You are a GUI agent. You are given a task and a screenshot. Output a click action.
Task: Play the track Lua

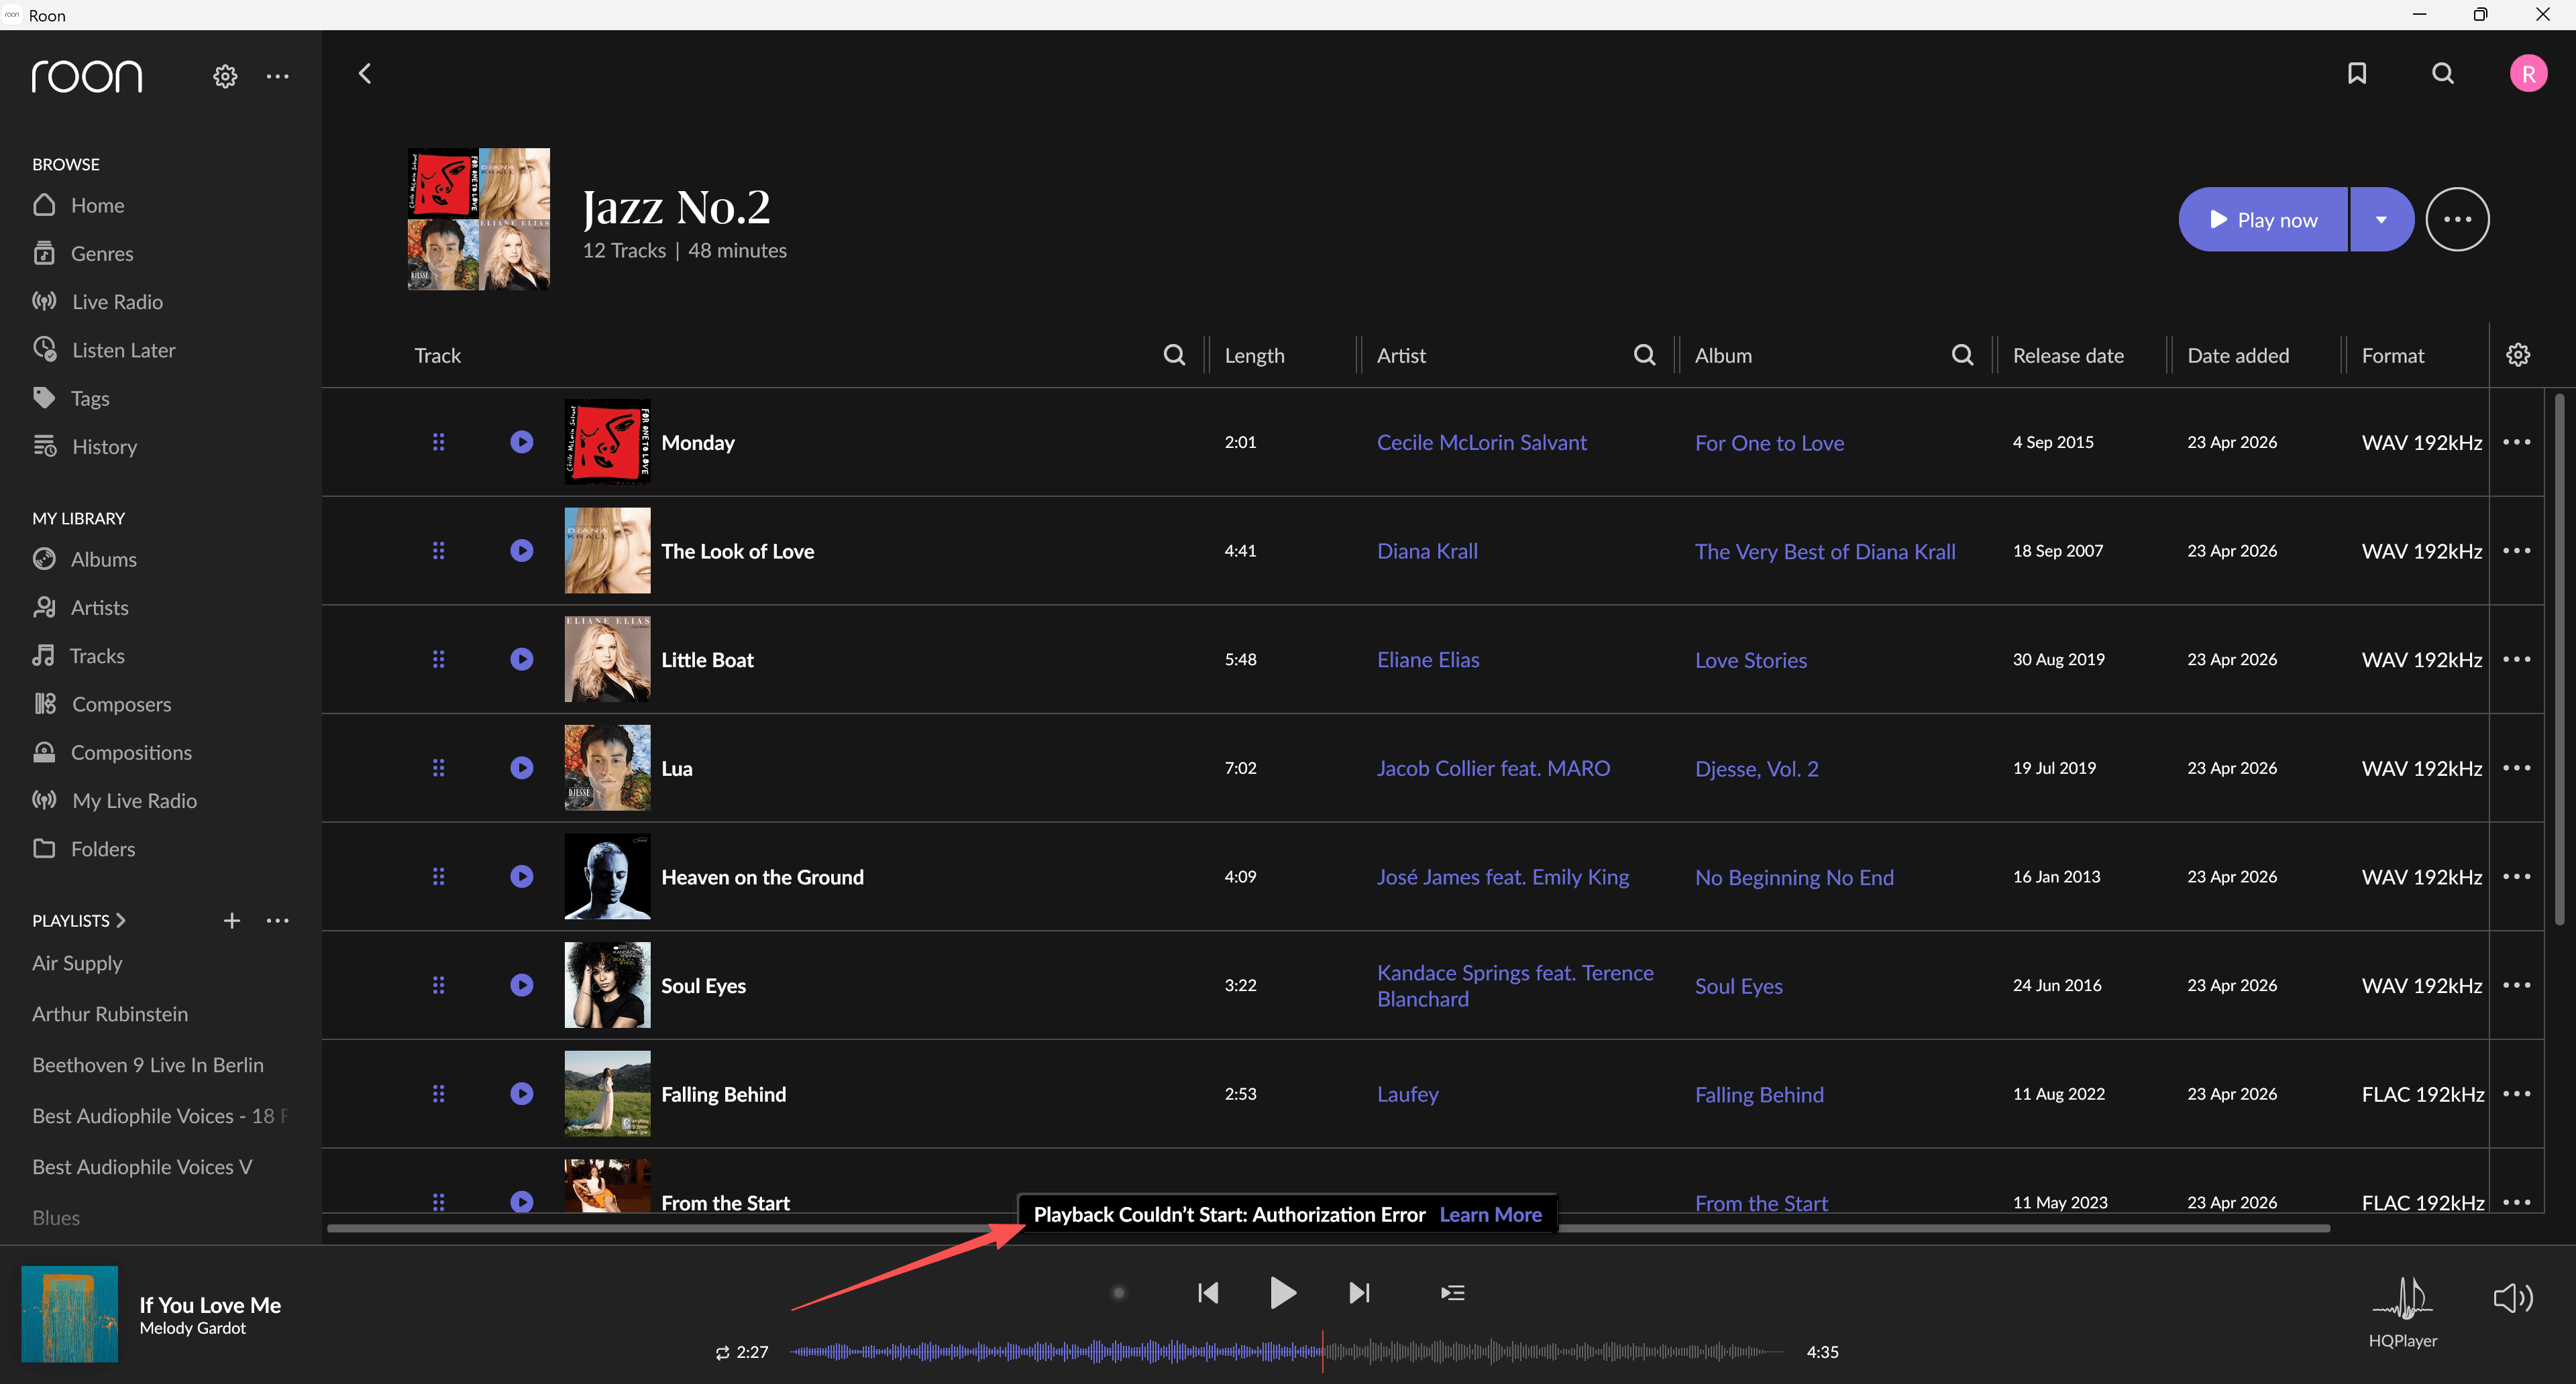coord(522,768)
